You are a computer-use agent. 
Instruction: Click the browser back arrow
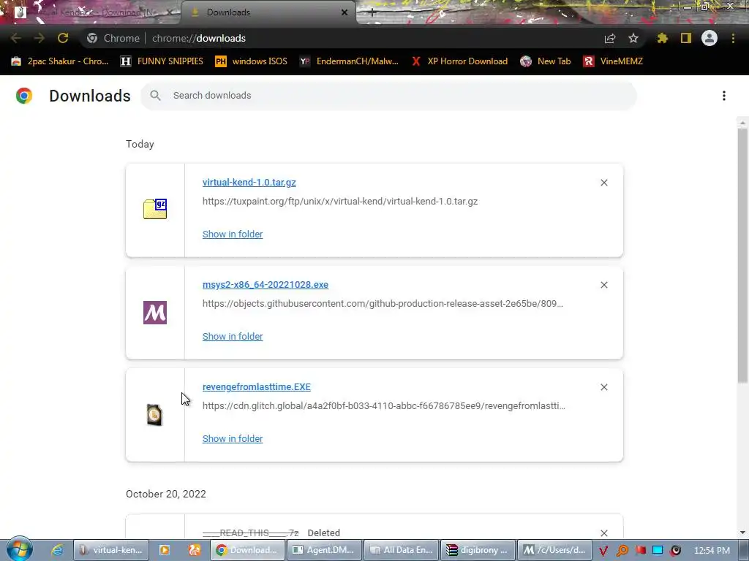pos(16,38)
